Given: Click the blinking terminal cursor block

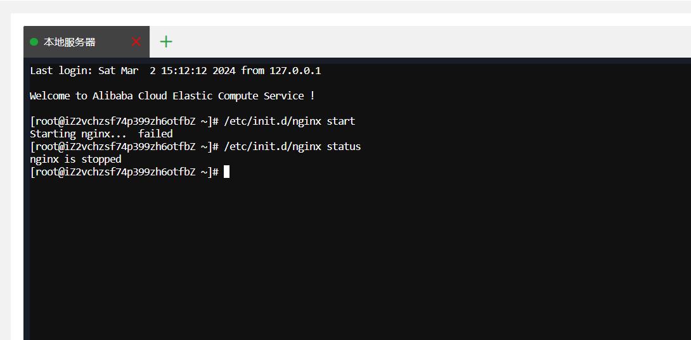Looking at the screenshot, I should [x=226, y=172].
